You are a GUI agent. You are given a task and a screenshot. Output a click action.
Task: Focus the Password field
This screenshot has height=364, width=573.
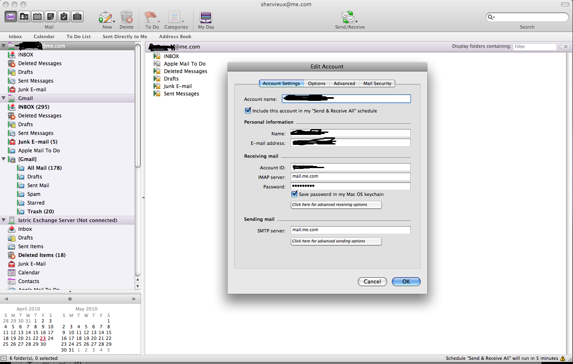click(x=350, y=186)
